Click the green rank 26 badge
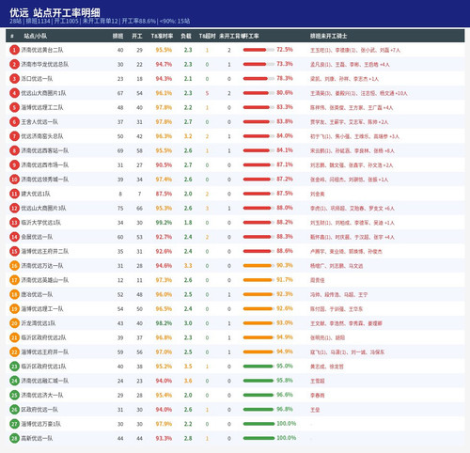470x453 pixels. click(14, 410)
